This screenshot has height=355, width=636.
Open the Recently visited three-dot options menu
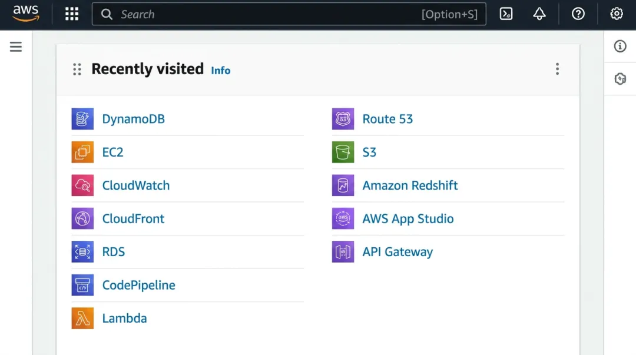point(557,69)
